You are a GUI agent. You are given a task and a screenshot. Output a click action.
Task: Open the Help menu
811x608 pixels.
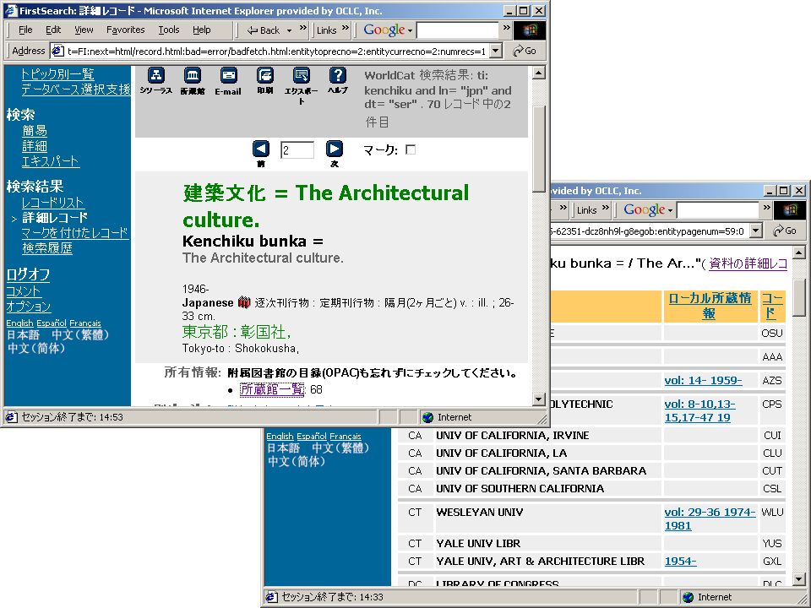tap(202, 30)
